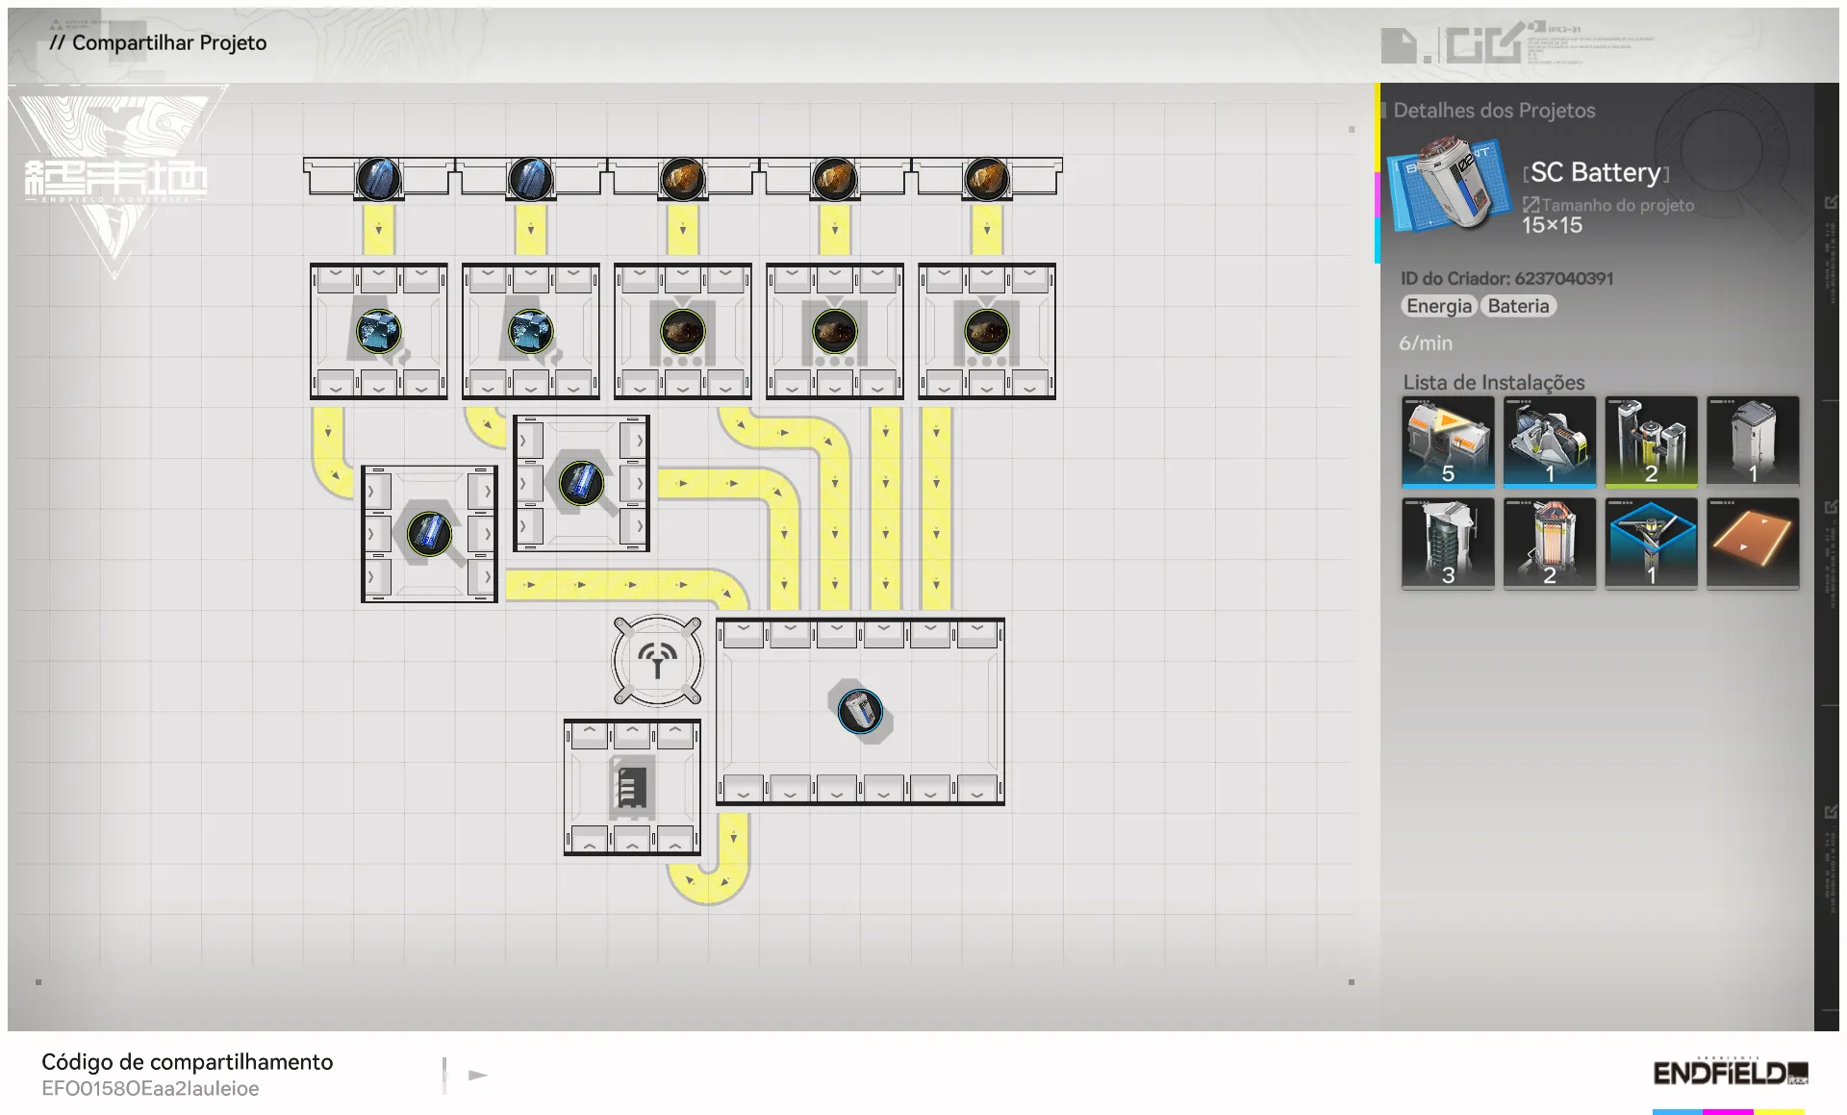Click the plain white tower icon showing 1
This screenshot has height=1115, width=1847.
click(1752, 442)
